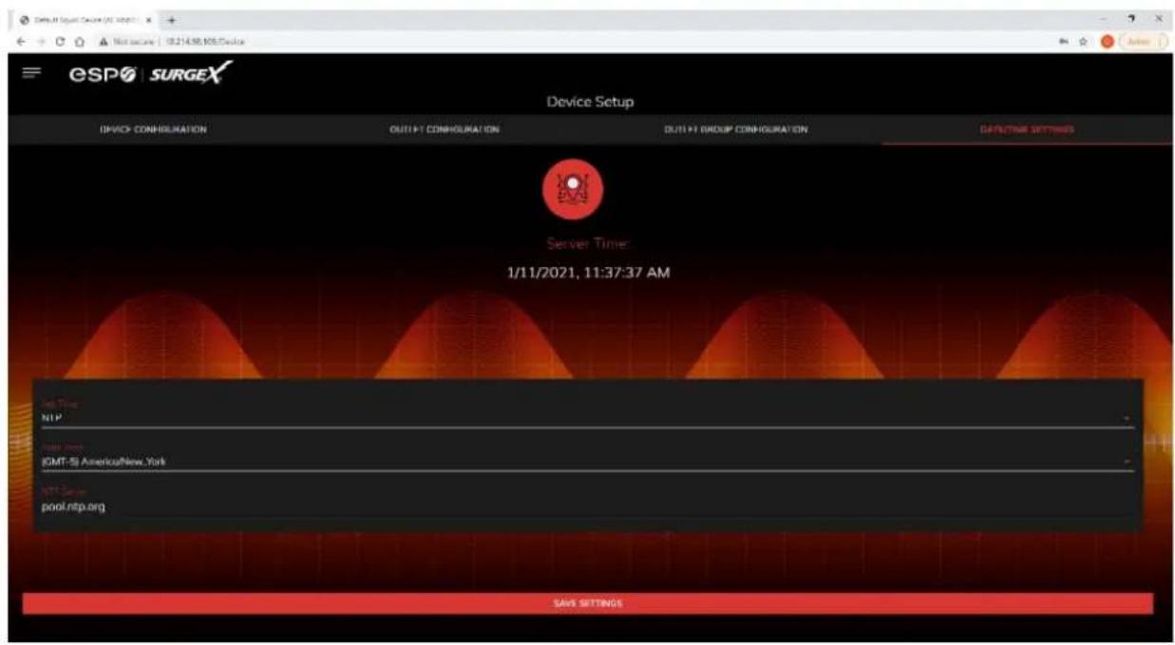Select the Default Squid Device browser tab
The width and height of the screenshot is (1175, 645).
pyautogui.click(x=85, y=19)
